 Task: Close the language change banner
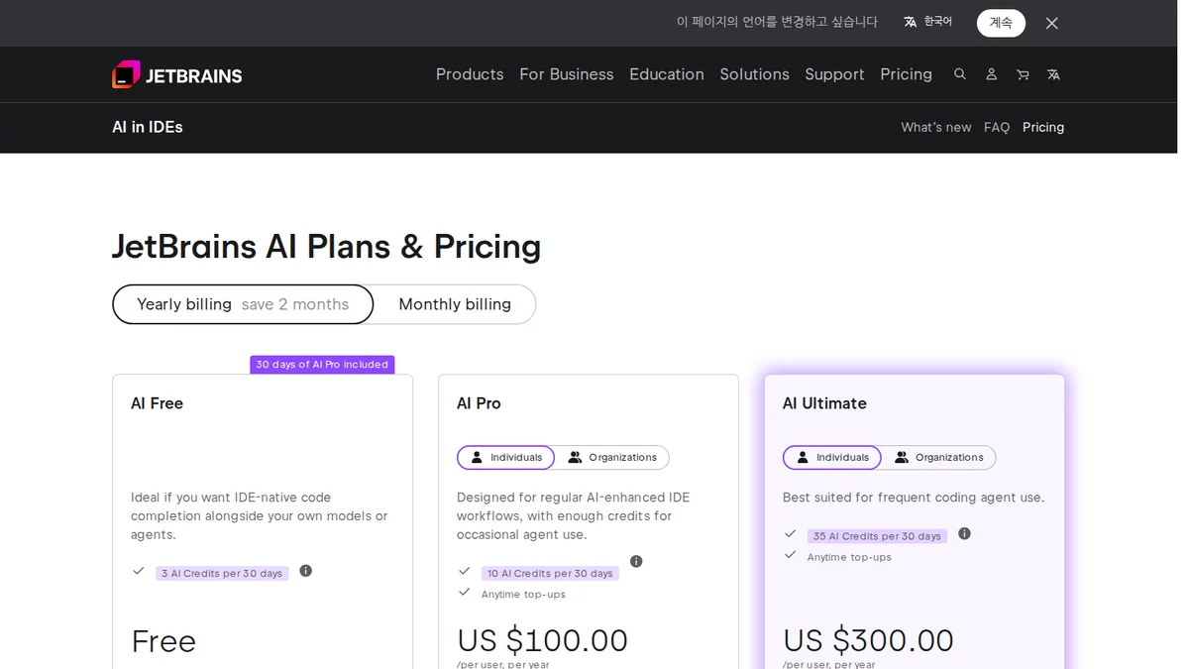tap(1052, 23)
